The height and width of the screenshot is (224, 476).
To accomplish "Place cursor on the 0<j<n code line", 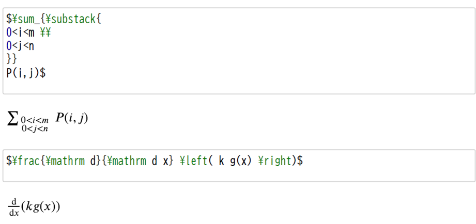I will [20, 46].
